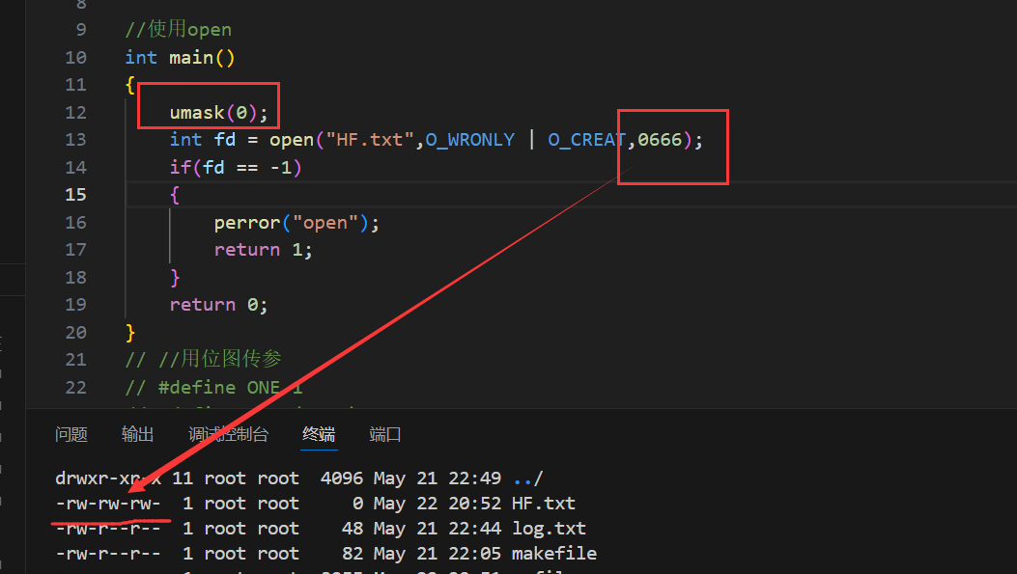The width and height of the screenshot is (1017, 574).
Task: Place cursor on main function name
Action: click(191, 58)
